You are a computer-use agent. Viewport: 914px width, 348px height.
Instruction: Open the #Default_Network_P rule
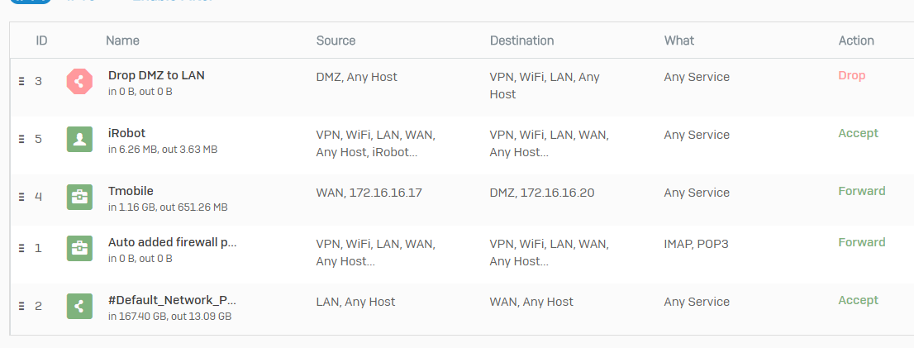pos(173,300)
